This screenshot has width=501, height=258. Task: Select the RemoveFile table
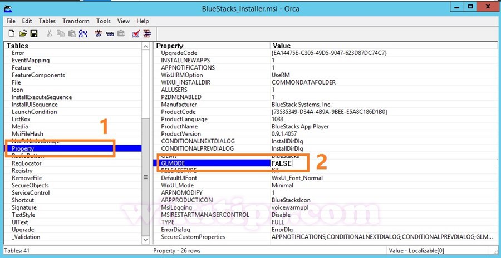(27, 178)
